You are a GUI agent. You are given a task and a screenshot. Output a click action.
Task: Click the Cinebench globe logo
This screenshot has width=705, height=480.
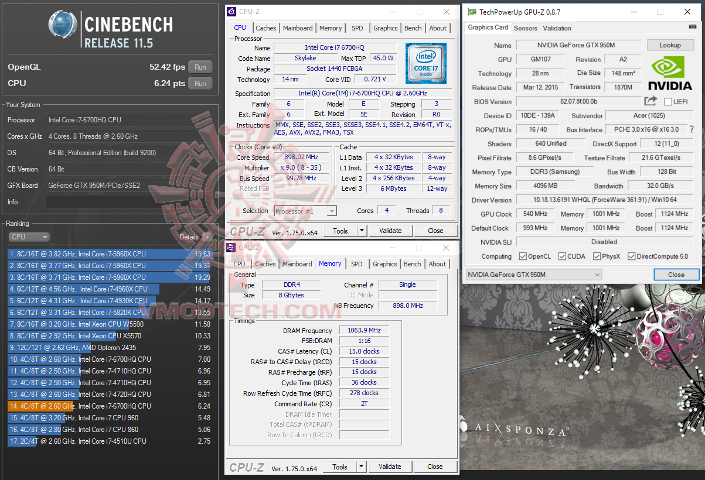(63, 25)
